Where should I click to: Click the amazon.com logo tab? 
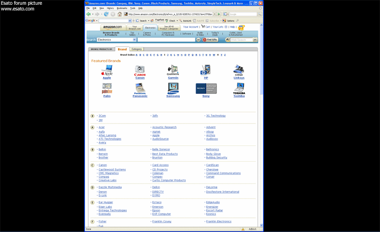pos(113,27)
